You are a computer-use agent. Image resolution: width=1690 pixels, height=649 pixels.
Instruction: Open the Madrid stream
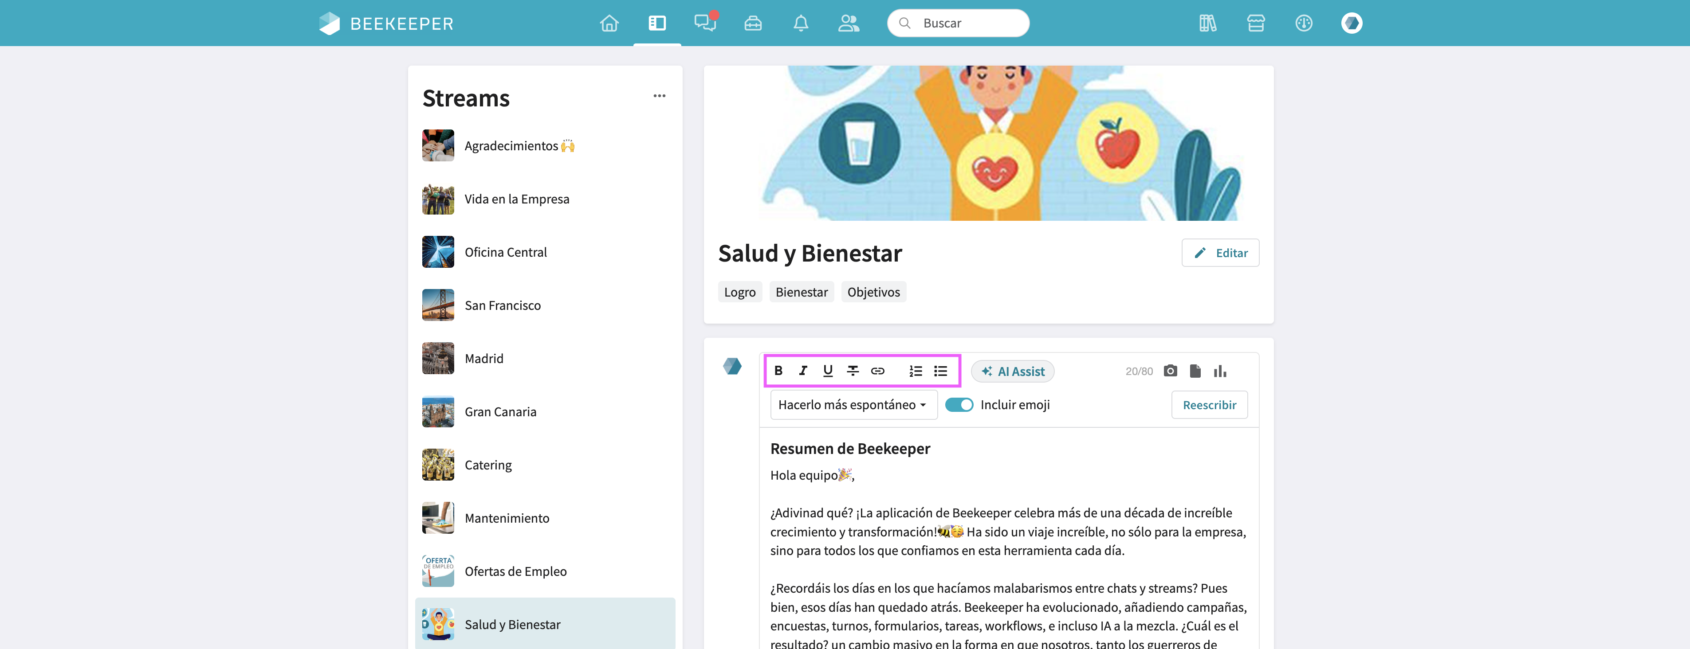[545, 358]
